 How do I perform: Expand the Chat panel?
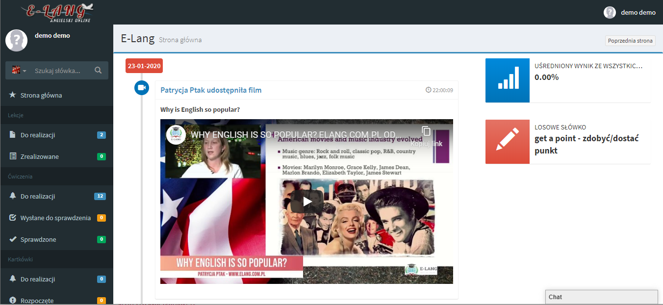(x=601, y=297)
